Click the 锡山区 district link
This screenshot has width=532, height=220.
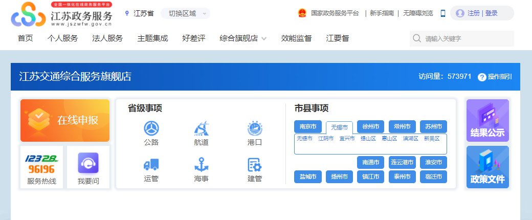click(368, 139)
